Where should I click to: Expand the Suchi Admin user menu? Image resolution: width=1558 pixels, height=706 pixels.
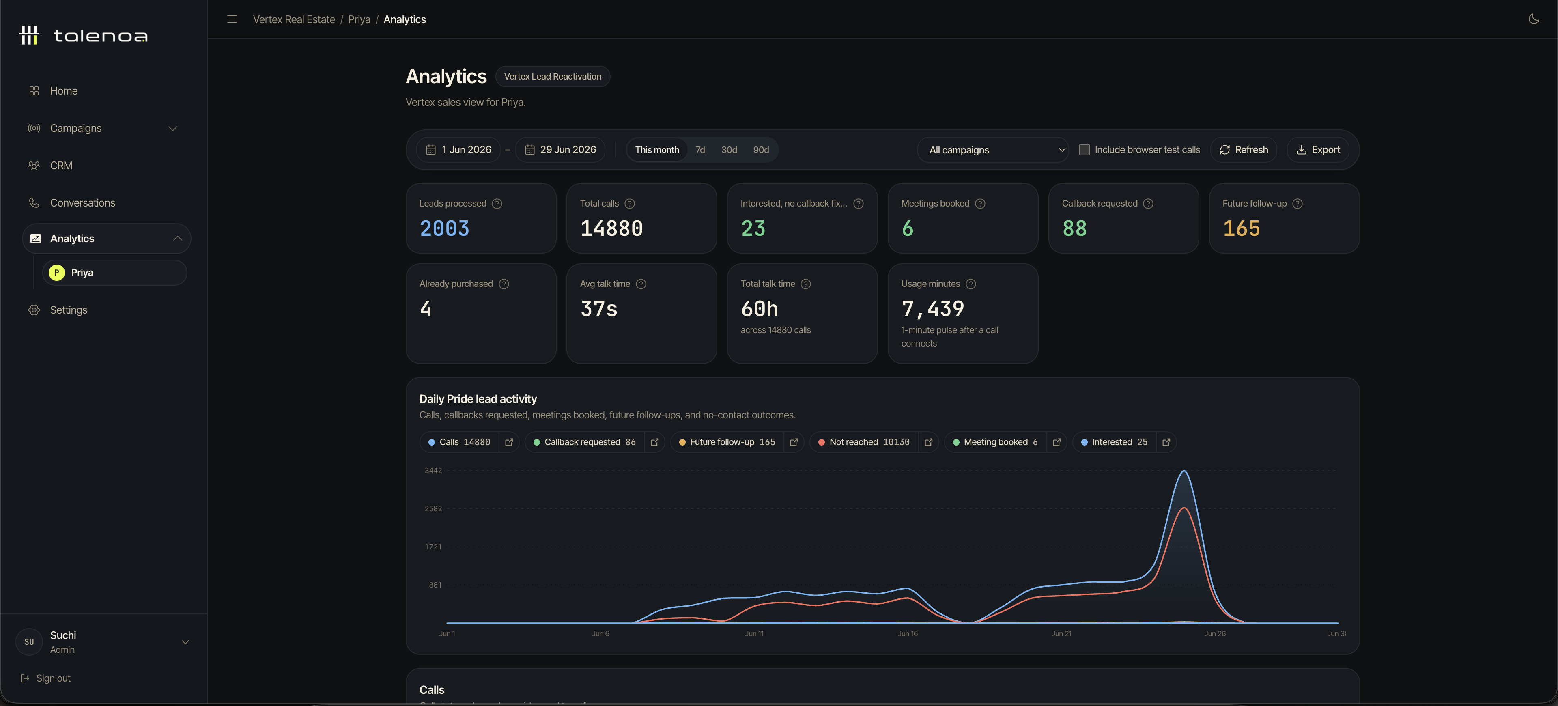[186, 642]
